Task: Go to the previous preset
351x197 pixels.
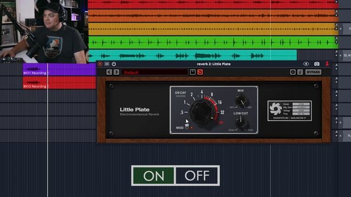Action: 109,72
